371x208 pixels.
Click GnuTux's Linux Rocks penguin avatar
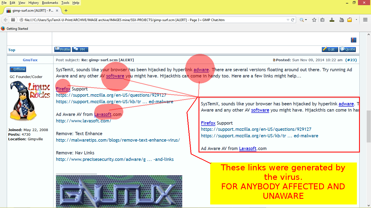pos(30,101)
